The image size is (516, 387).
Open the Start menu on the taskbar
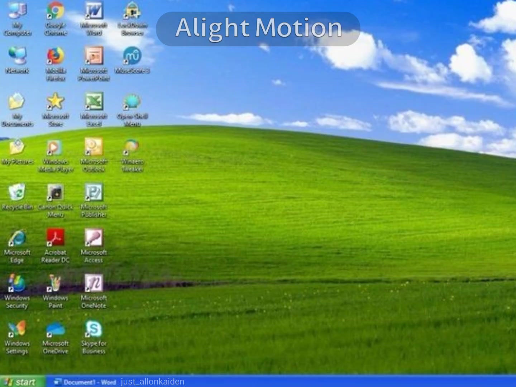tap(23, 382)
